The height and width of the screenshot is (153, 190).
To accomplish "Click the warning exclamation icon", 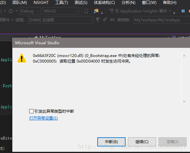I will point(22,58).
